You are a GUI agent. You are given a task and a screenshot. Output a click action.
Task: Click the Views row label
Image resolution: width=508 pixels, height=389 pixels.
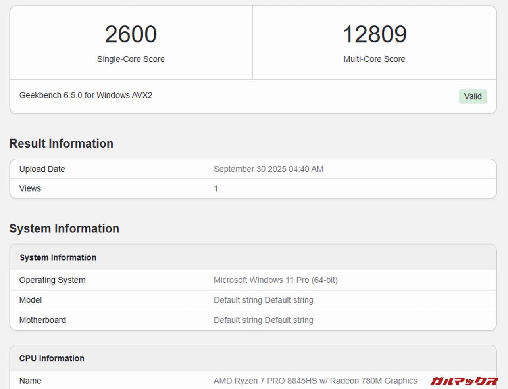[x=30, y=188]
